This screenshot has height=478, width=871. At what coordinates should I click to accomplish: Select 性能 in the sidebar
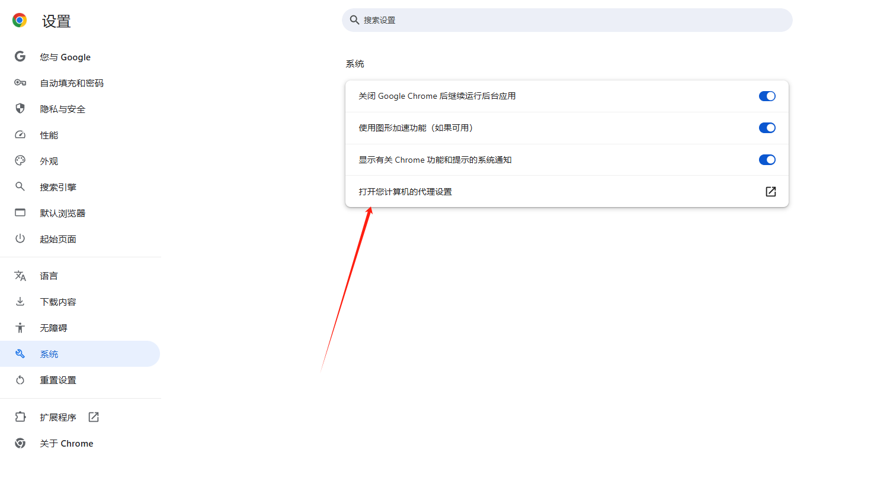pos(80,135)
